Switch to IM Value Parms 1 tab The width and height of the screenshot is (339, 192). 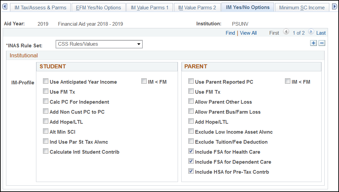(150, 7)
